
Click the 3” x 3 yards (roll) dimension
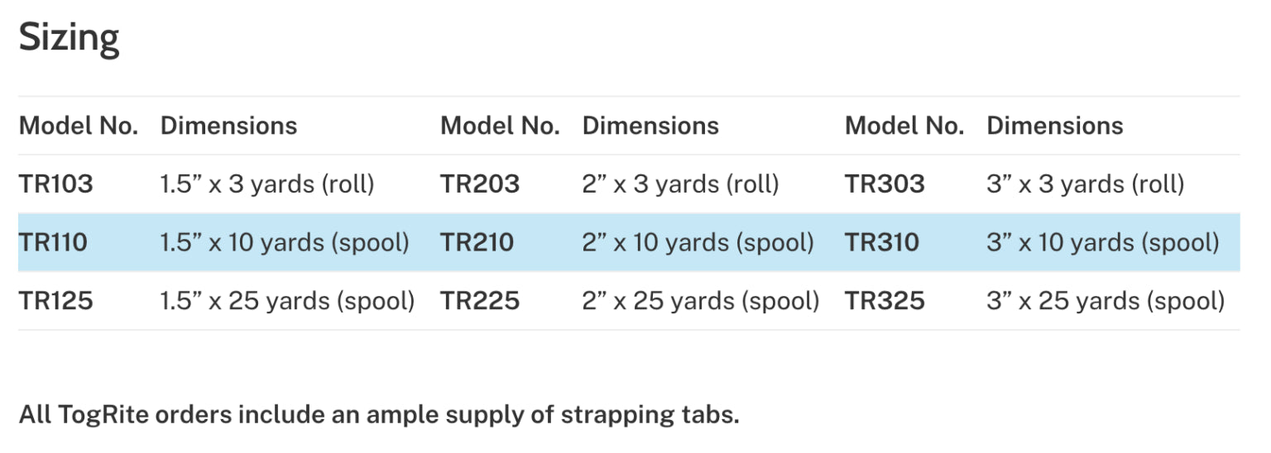click(1085, 184)
